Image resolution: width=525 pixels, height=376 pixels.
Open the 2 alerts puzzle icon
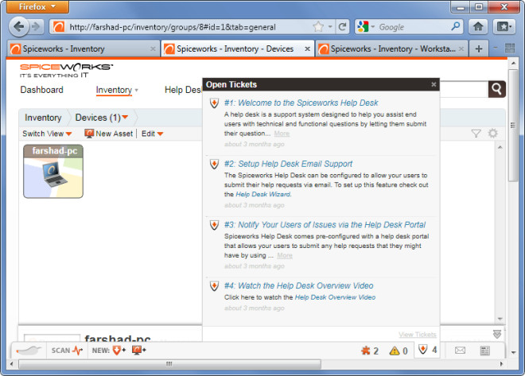coord(370,351)
